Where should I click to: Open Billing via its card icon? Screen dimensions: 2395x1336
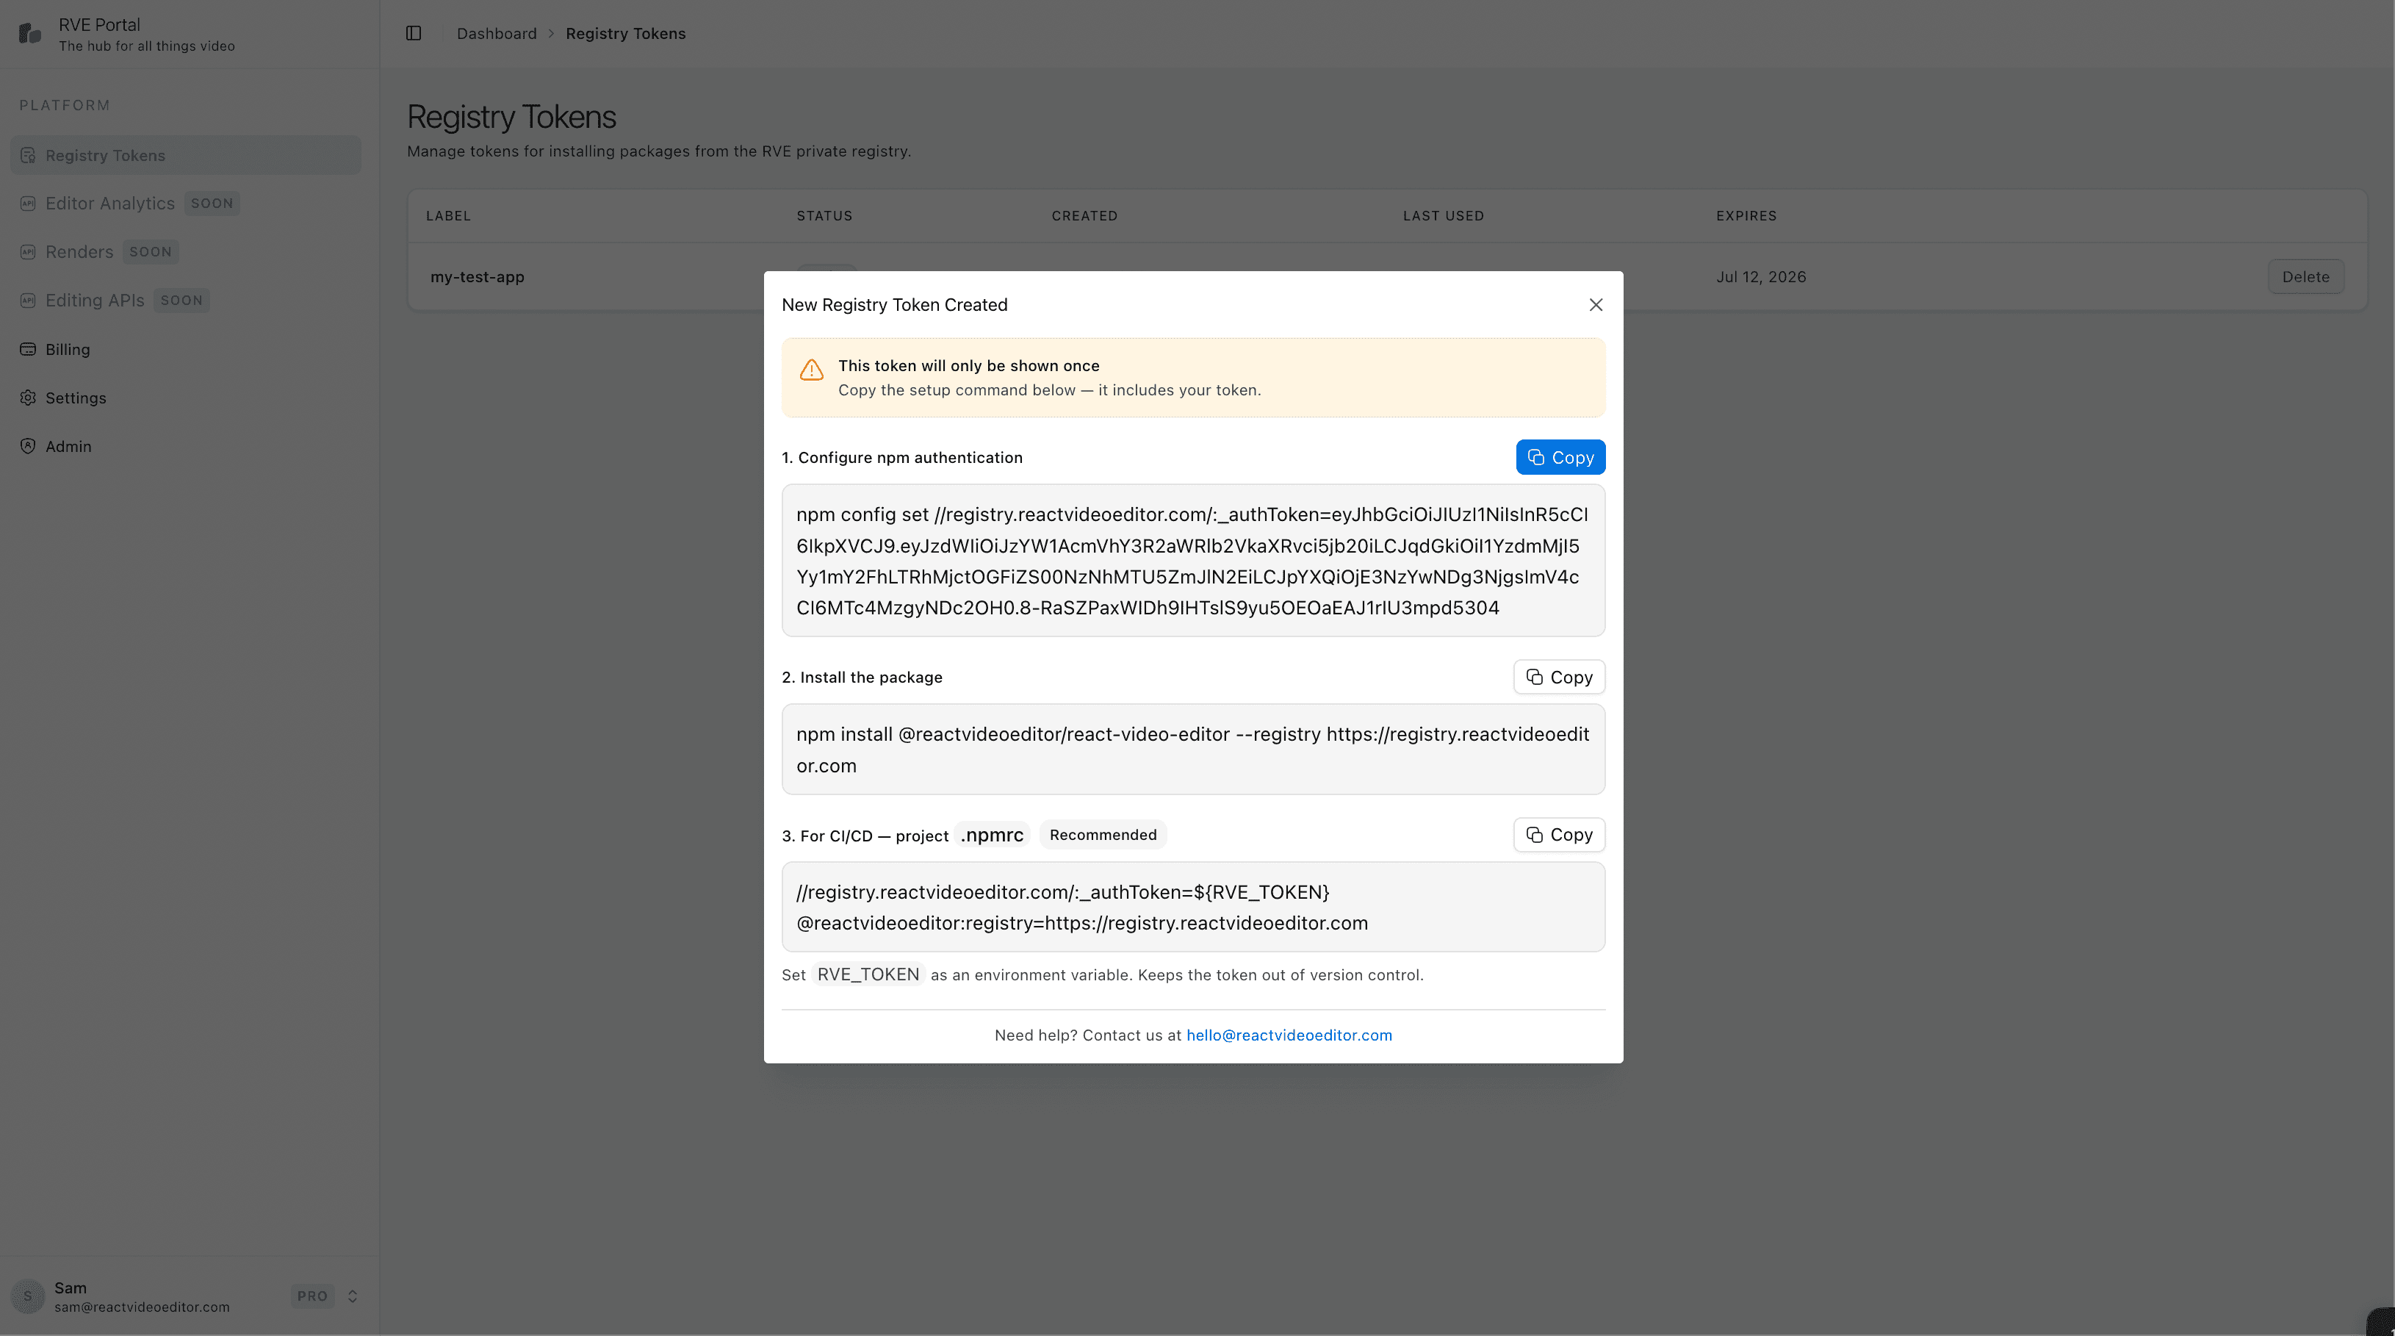[28, 348]
